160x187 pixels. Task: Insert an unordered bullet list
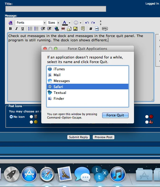[x=36, y=29]
